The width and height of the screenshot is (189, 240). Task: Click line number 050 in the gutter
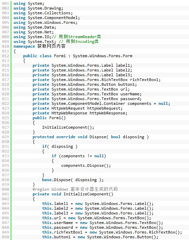pos(5,237)
